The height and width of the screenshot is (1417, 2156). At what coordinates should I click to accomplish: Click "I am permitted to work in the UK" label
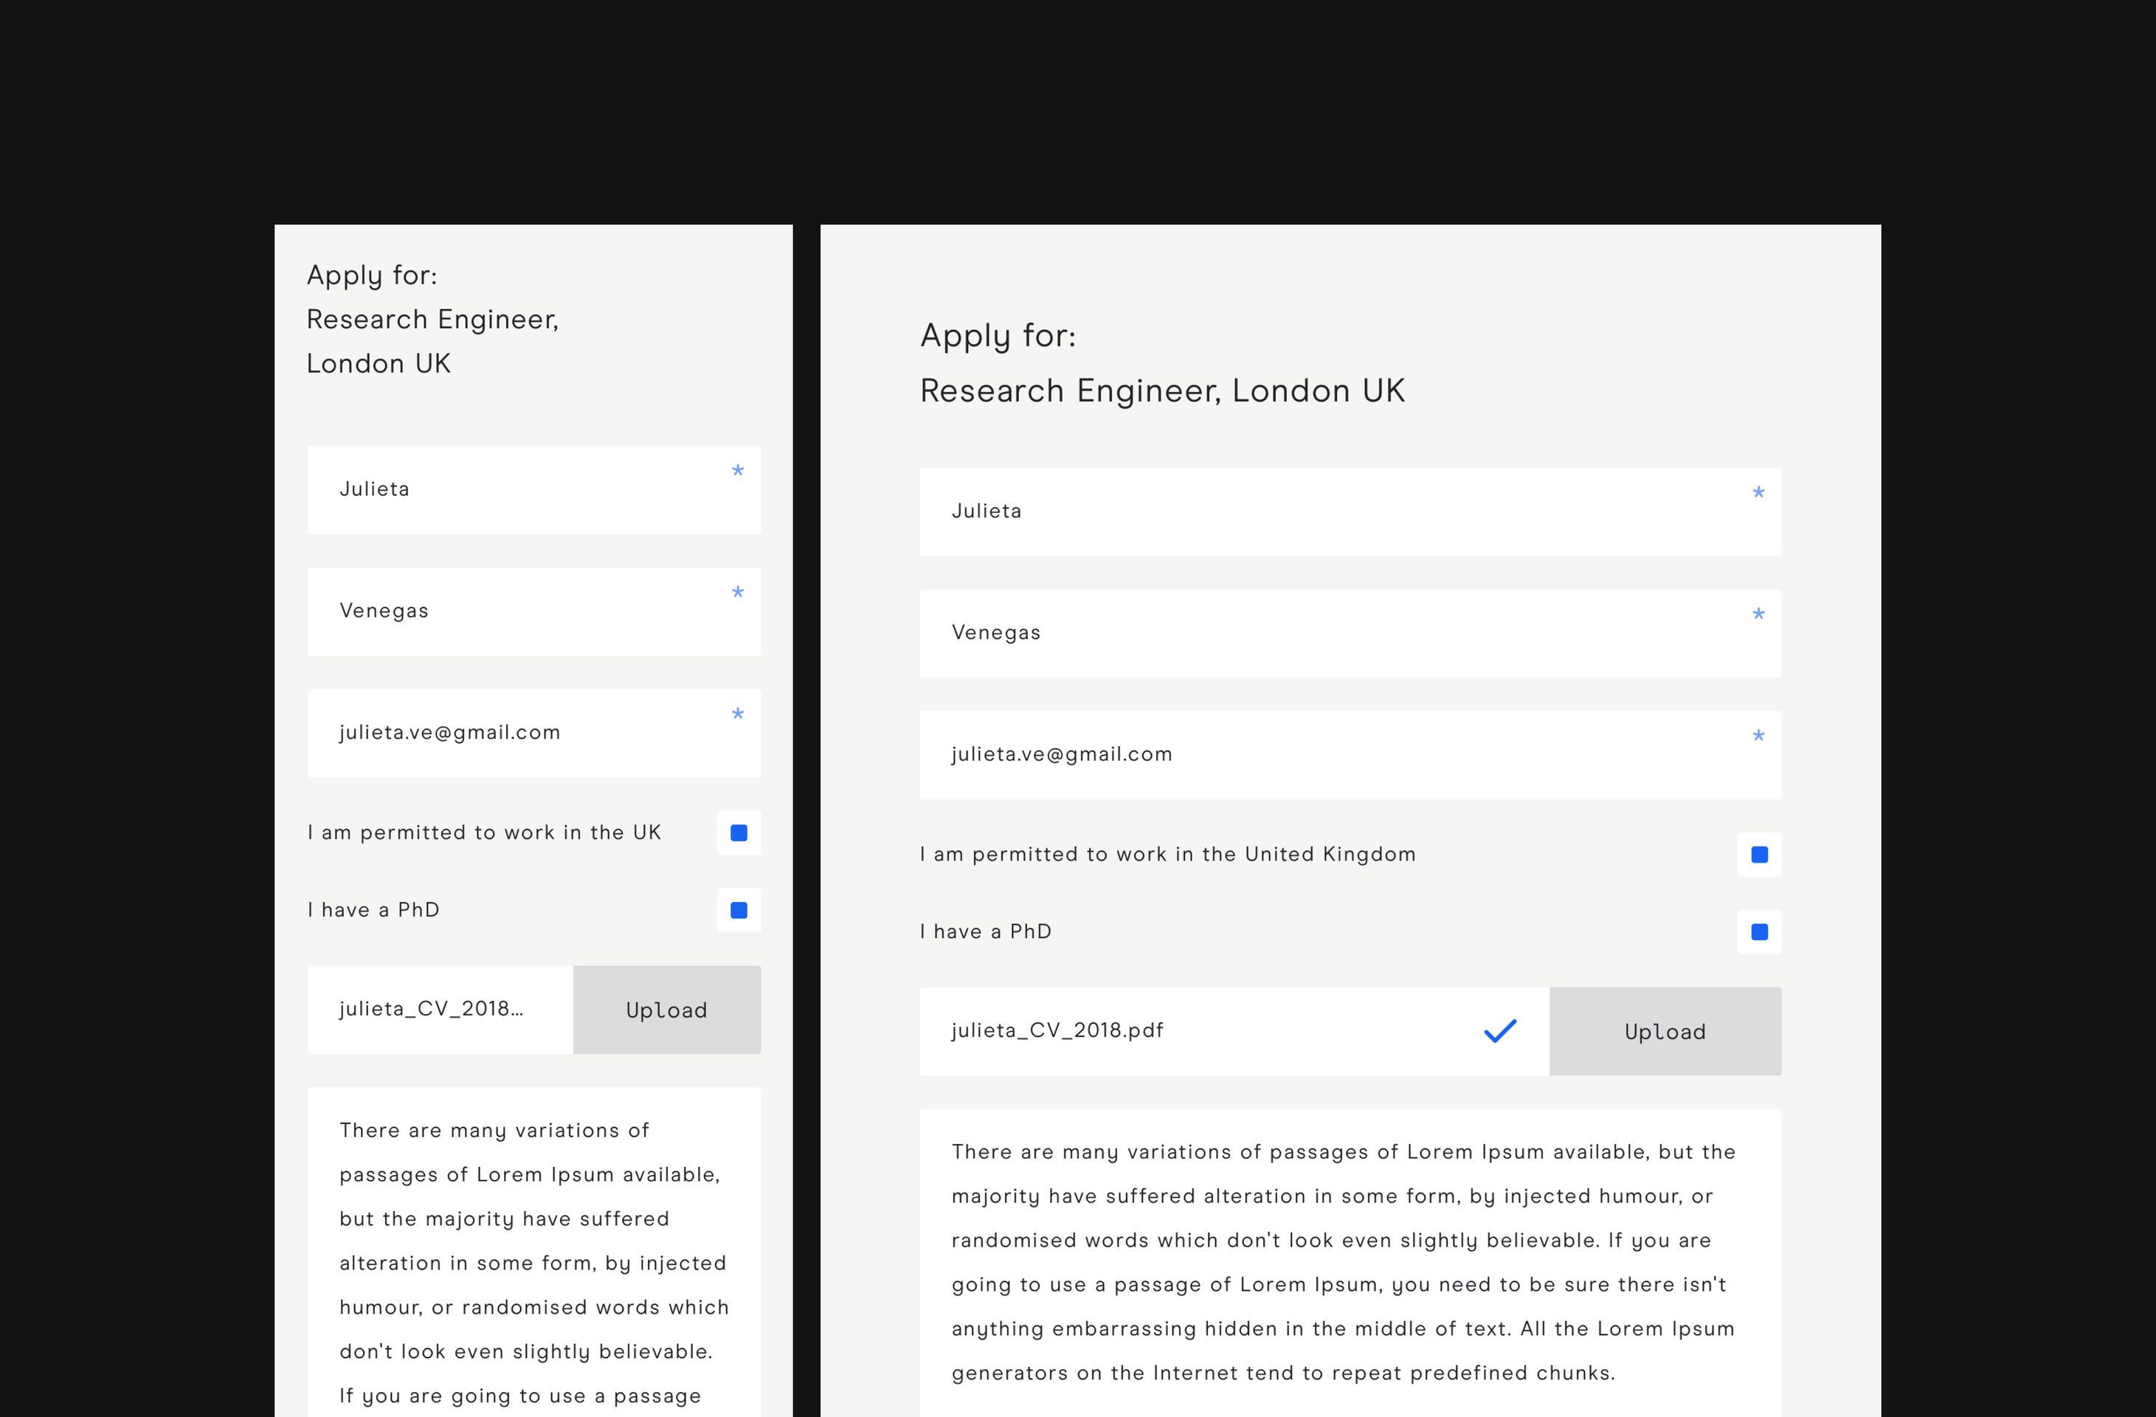point(485,832)
